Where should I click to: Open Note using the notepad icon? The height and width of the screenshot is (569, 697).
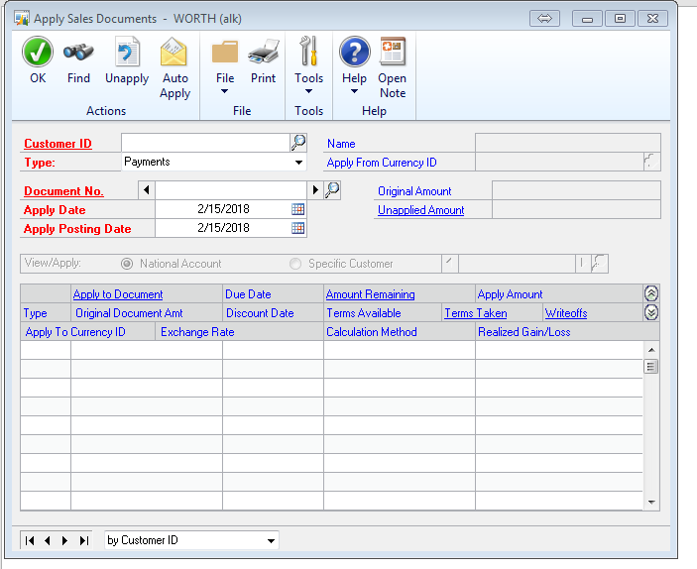pyautogui.click(x=392, y=54)
